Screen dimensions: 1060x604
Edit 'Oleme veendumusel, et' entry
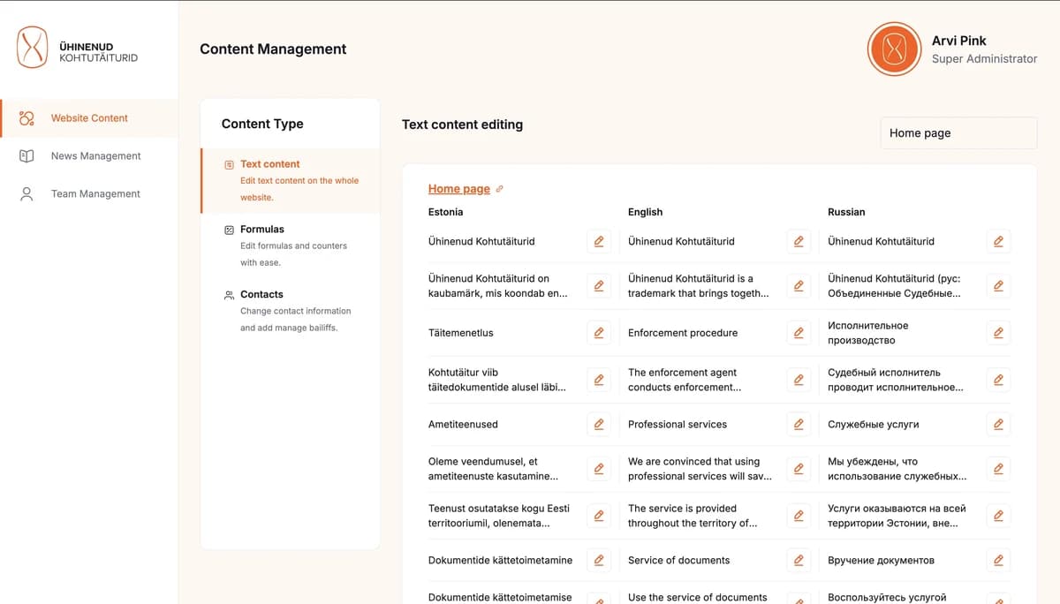[x=599, y=469]
